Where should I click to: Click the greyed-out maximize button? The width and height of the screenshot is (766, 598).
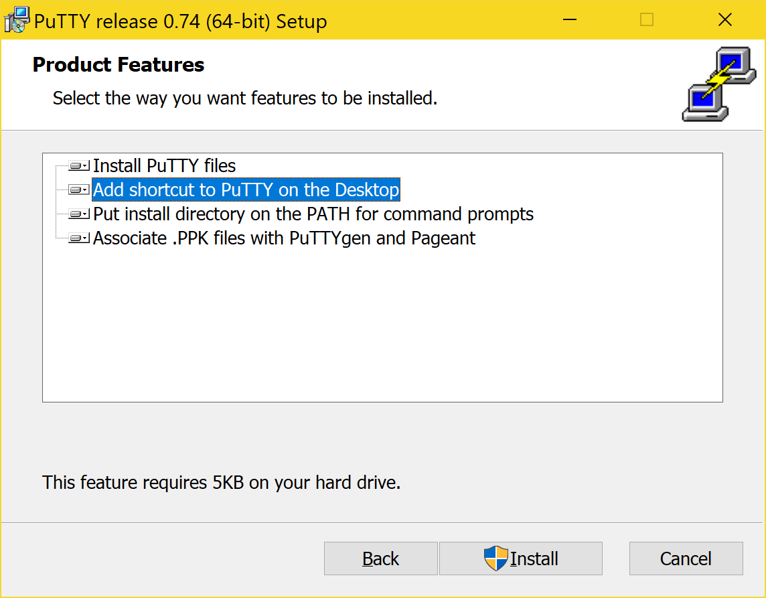point(647,20)
